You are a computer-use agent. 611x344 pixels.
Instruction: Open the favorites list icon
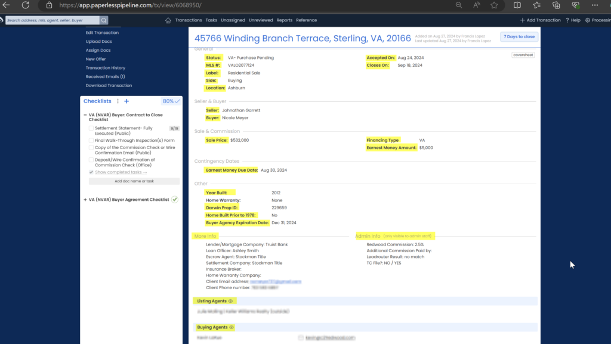[536, 5]
